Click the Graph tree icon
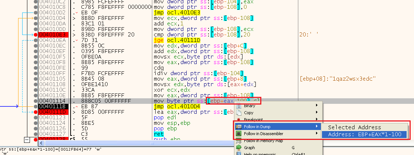The image size is (414, 155). (238, 148)
